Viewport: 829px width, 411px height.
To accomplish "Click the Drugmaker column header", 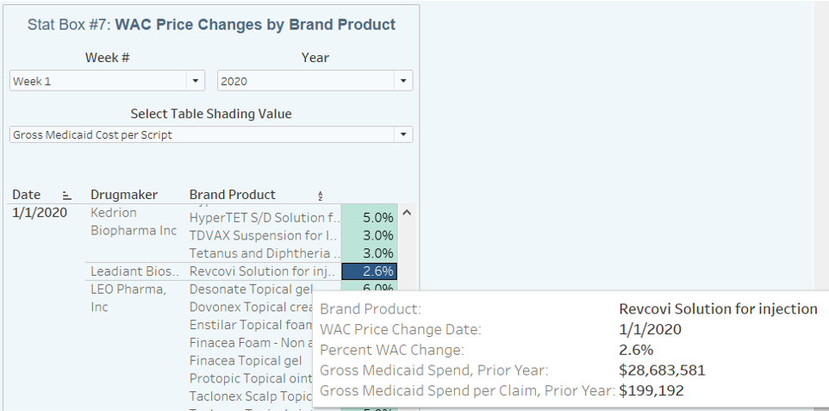I will pos(124,195).
